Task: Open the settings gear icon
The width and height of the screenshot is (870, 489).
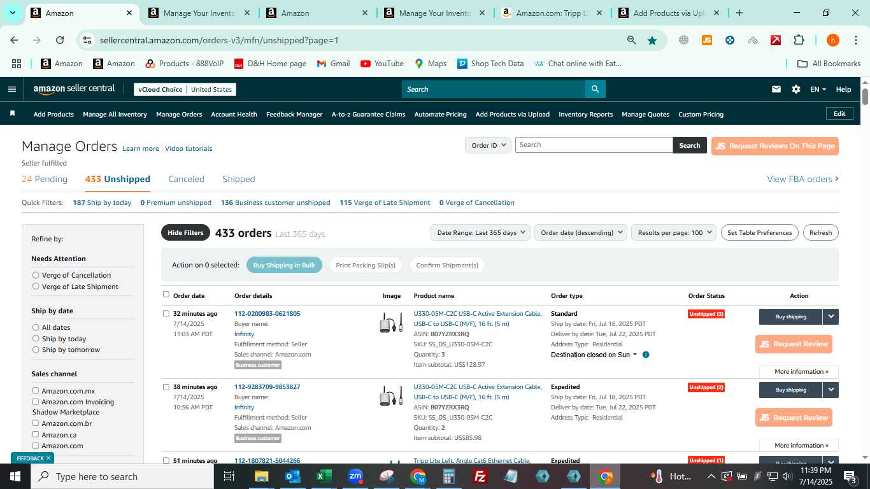Action: click(796, 89)
